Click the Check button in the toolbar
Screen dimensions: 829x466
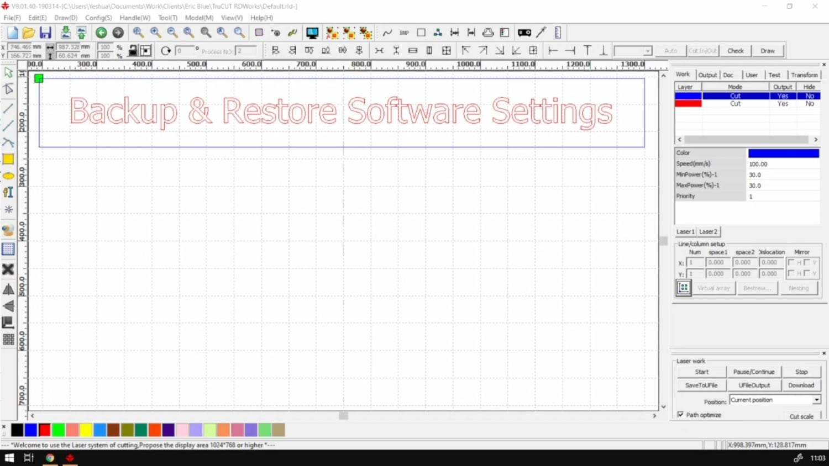click(x=735, y=51)
